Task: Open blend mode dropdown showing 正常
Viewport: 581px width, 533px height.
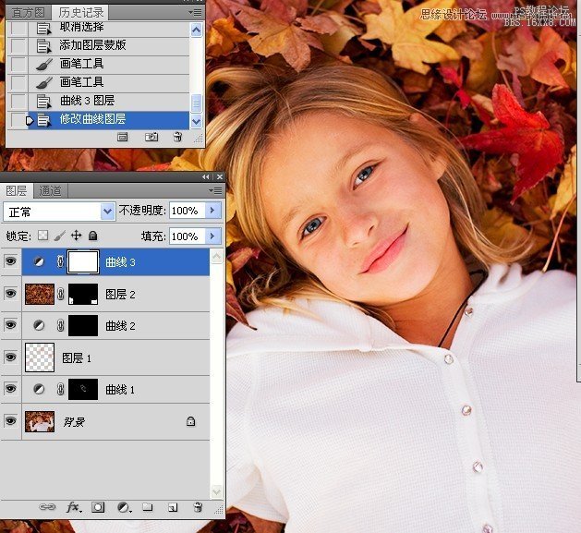Action: [x=59, y=212]
